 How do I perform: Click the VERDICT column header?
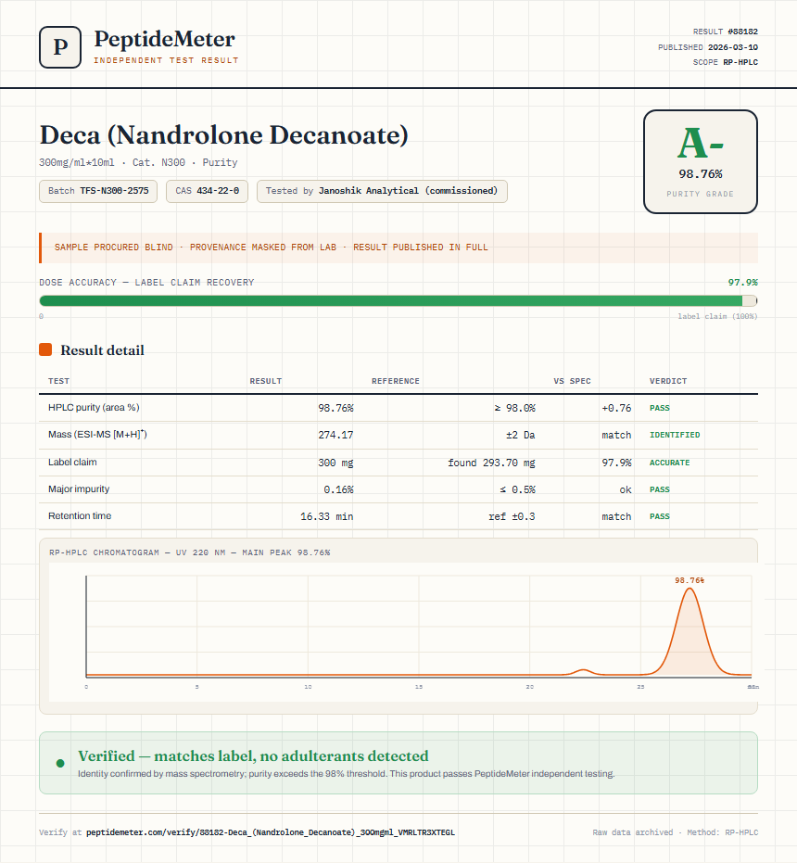click(668, 381)
